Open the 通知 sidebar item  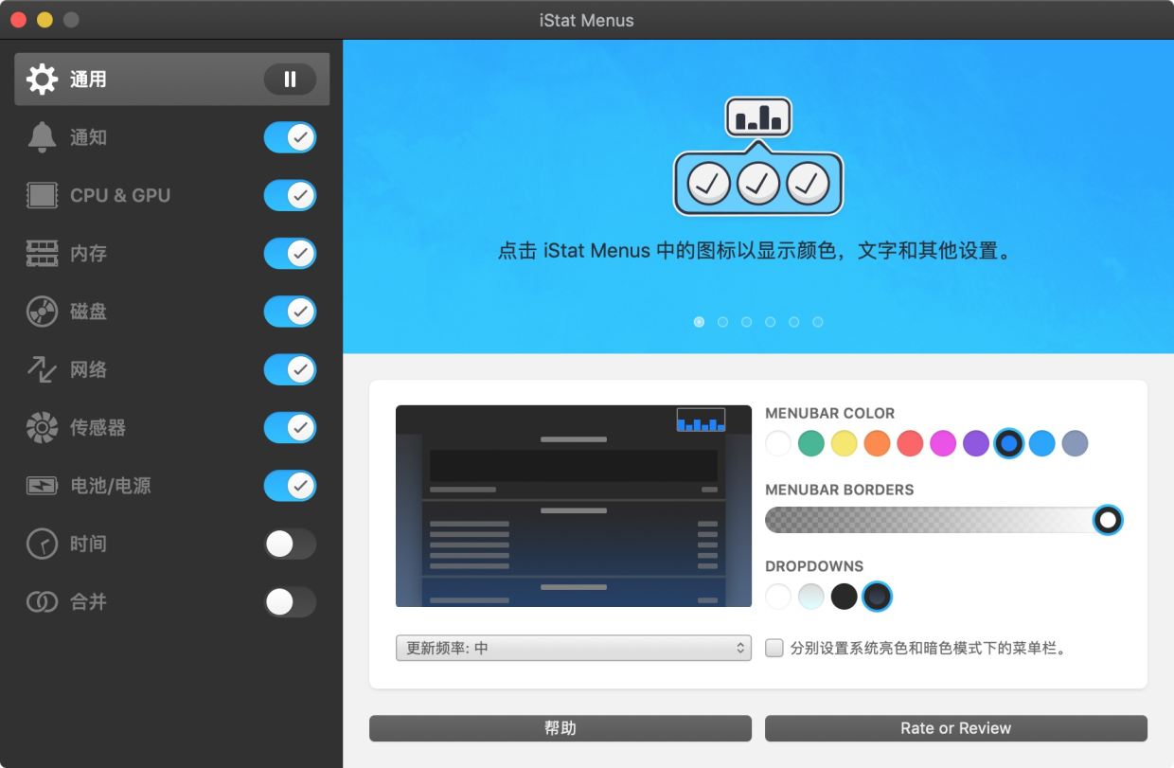pyautogui.click(x=172, y=137)
